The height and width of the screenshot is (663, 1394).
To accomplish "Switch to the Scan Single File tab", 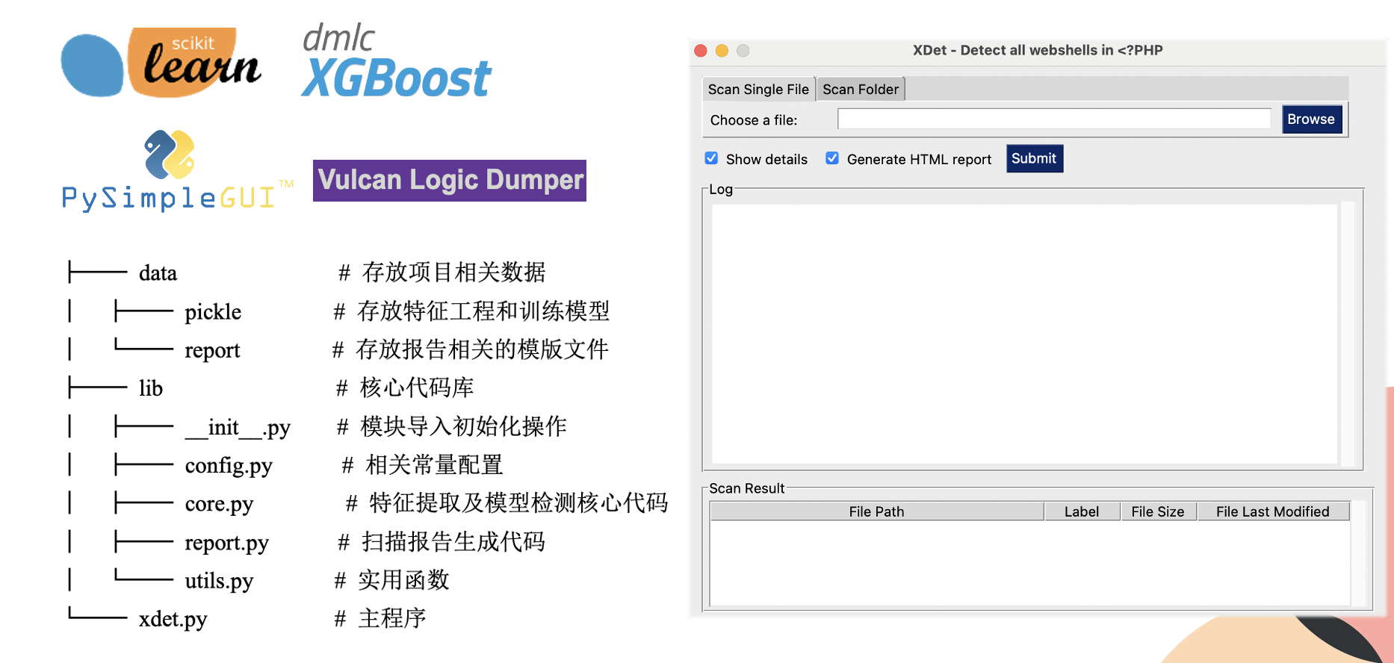I will click(x=758, y=89).
